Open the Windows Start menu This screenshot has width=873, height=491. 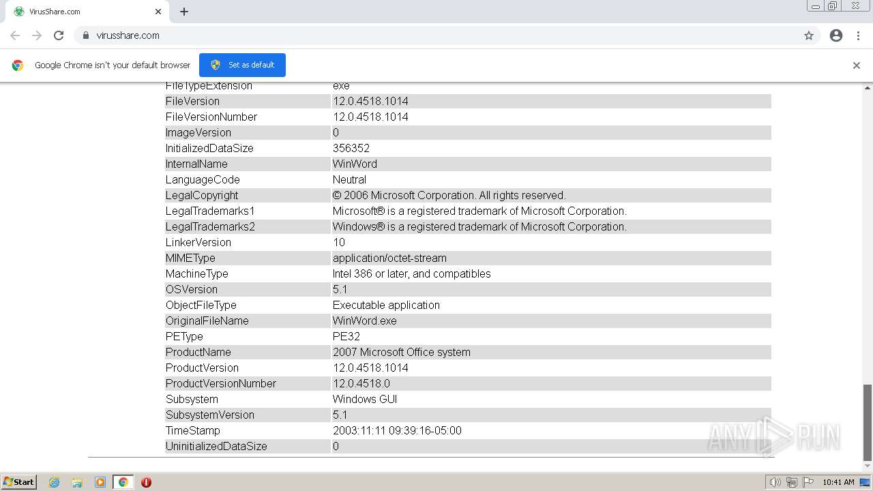19,481
